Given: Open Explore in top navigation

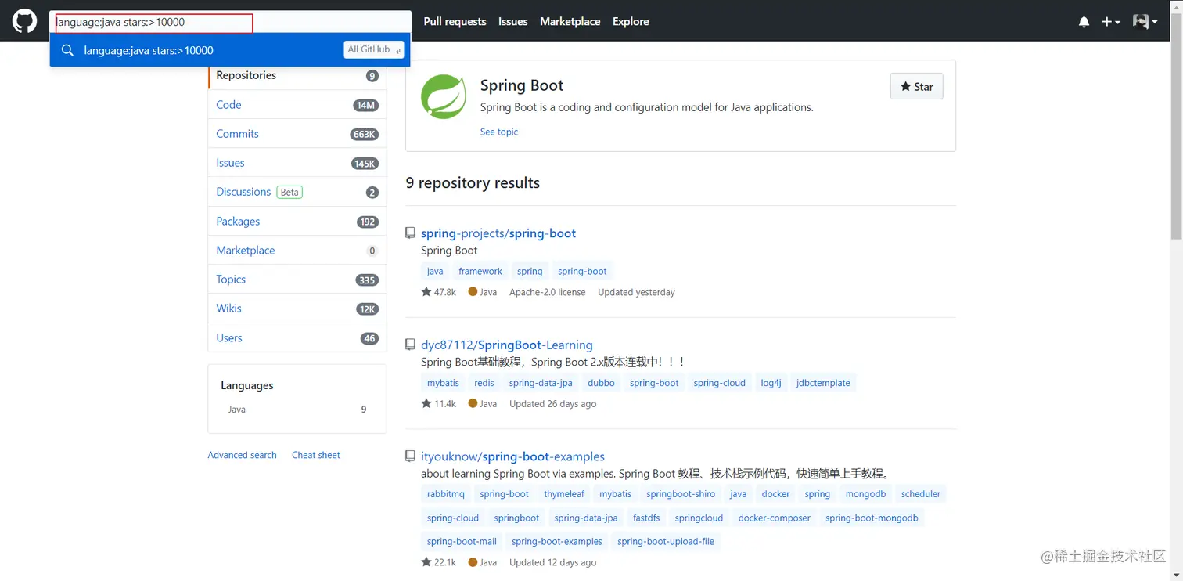Looking at the screenshot, I should coord(631,22).
